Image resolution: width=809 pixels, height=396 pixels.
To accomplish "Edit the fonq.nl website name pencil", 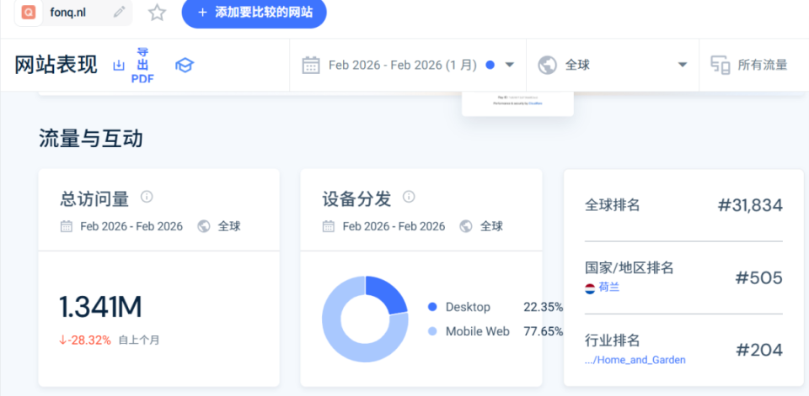I will (119, 12).
